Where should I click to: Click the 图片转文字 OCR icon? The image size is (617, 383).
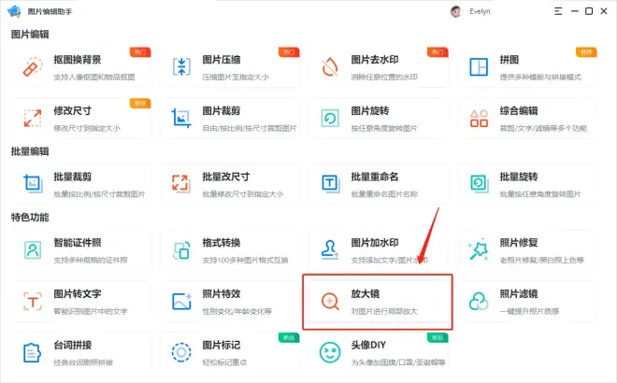point(33,301)
